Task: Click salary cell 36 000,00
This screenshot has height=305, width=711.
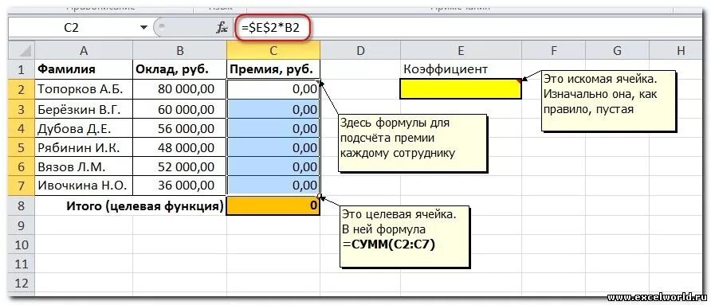Action: pyautogui.click(x=179, y=186)
